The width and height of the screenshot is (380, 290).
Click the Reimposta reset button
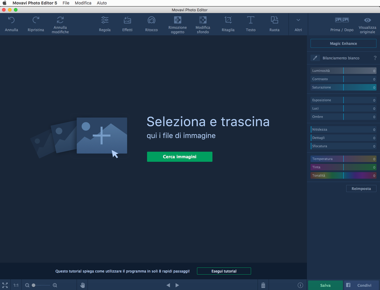361,188
